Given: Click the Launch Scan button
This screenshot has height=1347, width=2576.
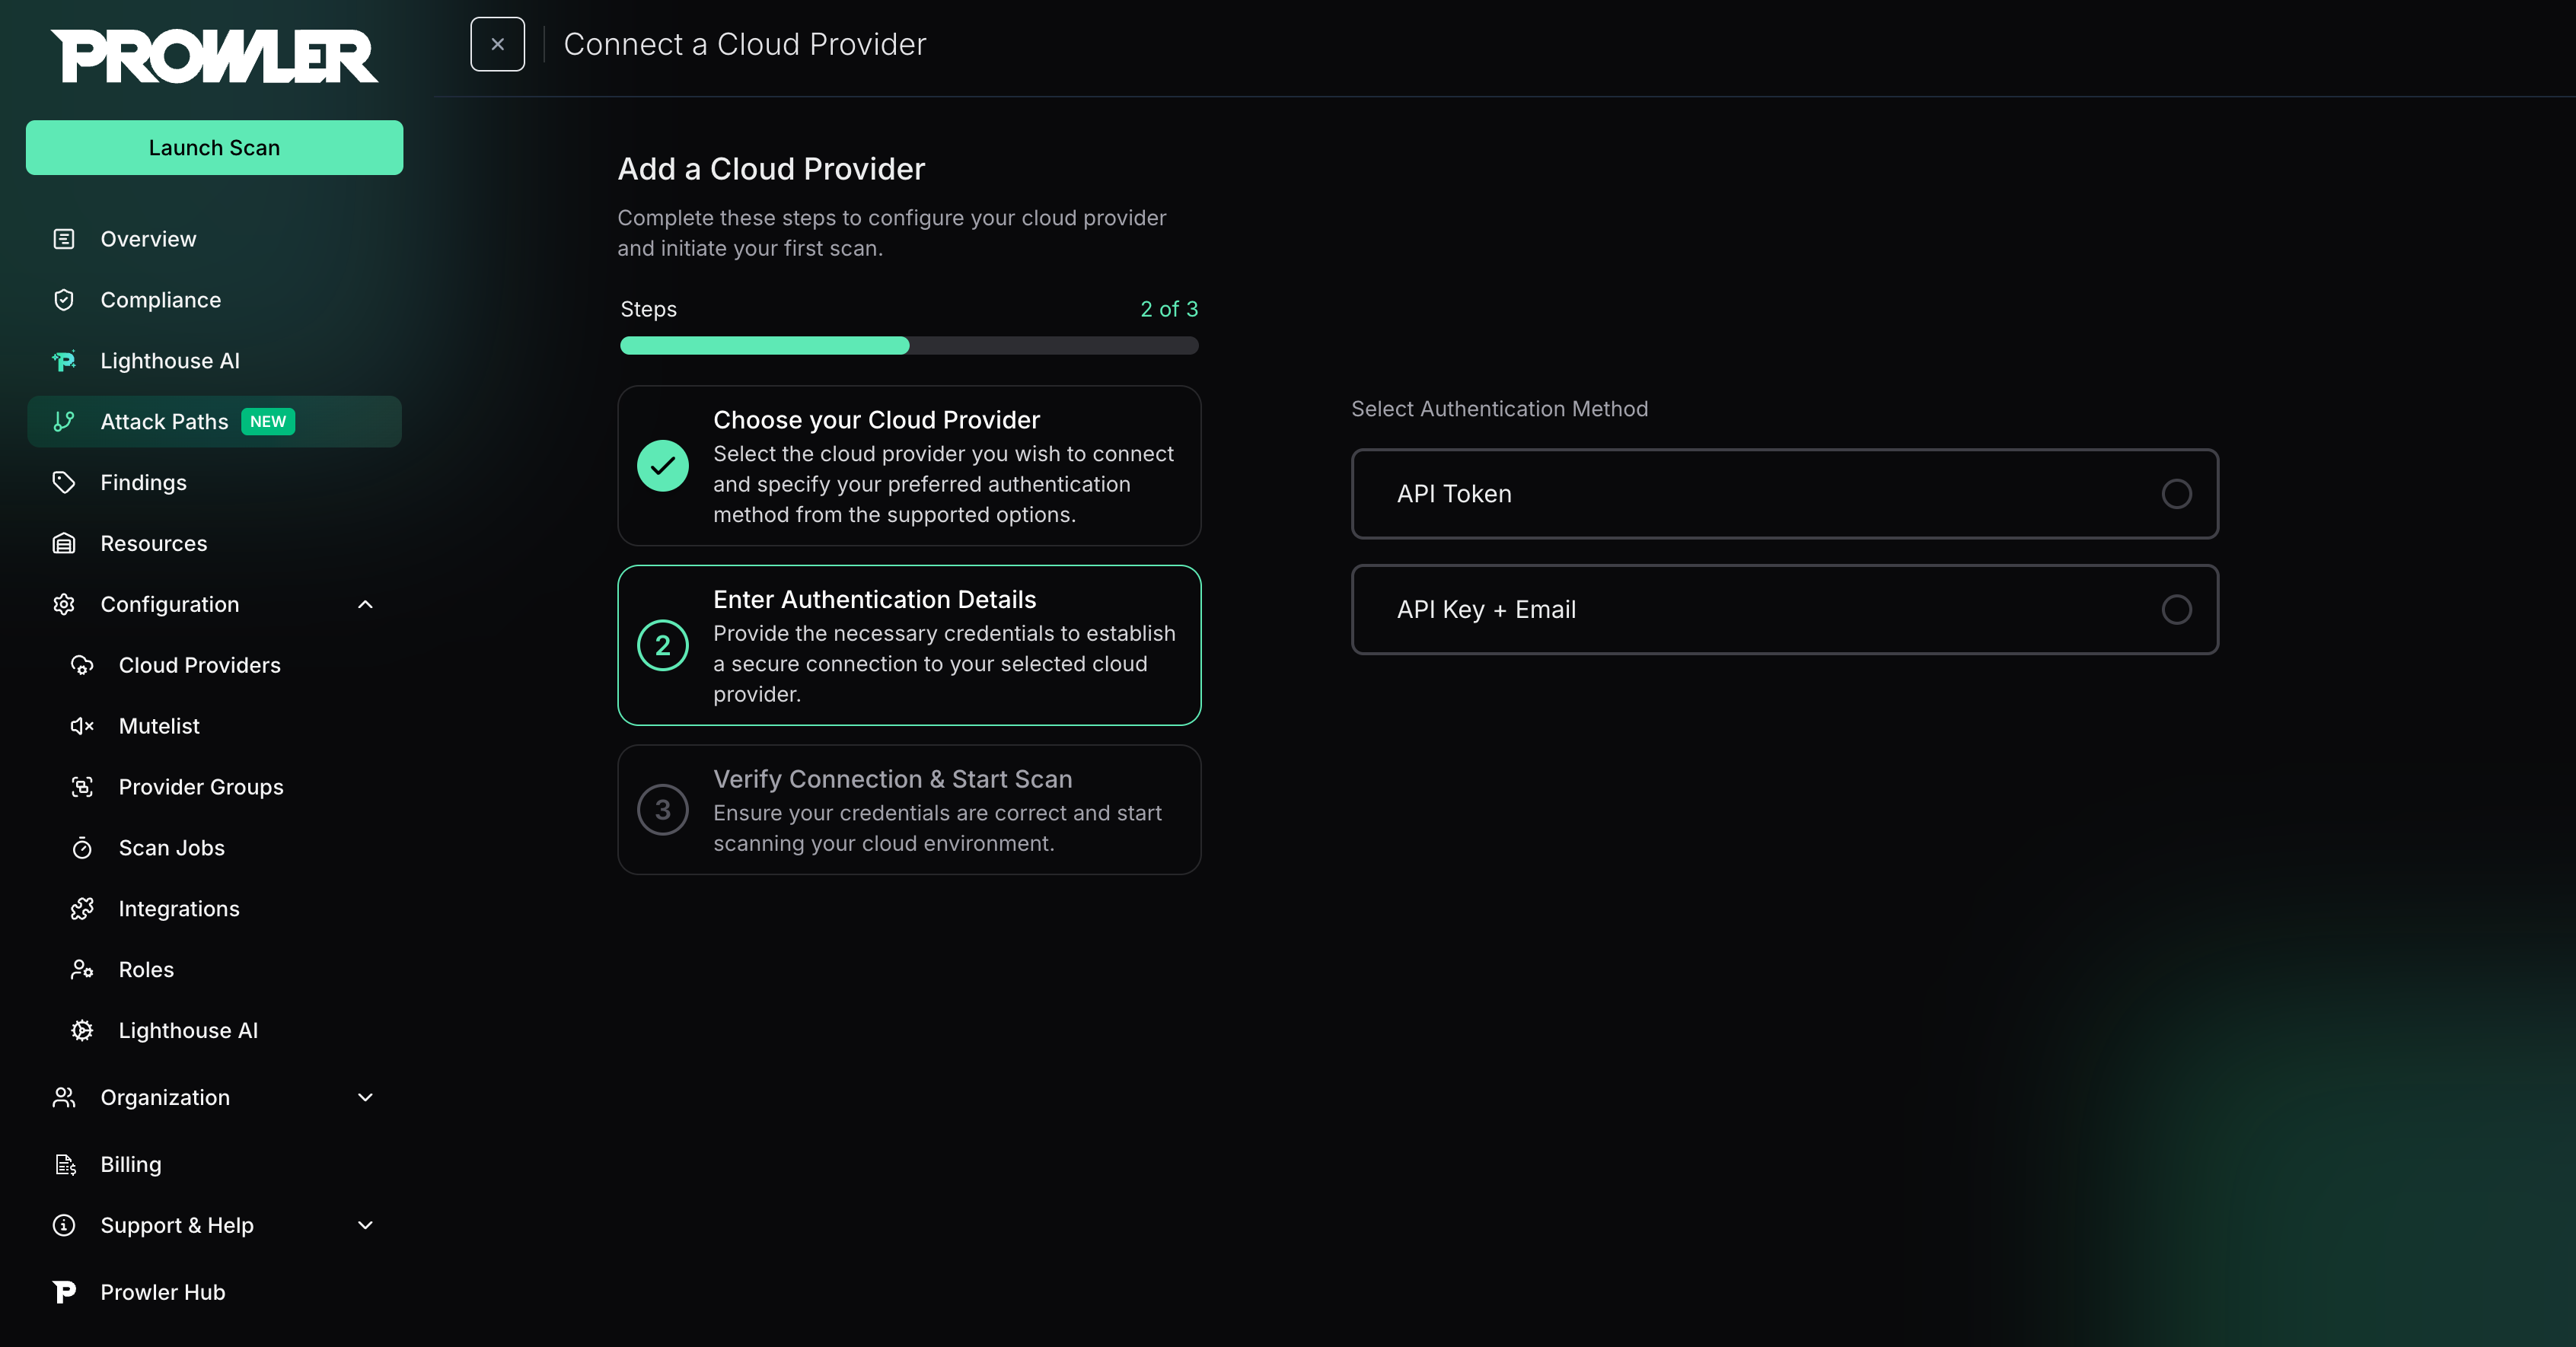Looking at the screenshot, I should [213, 147].
